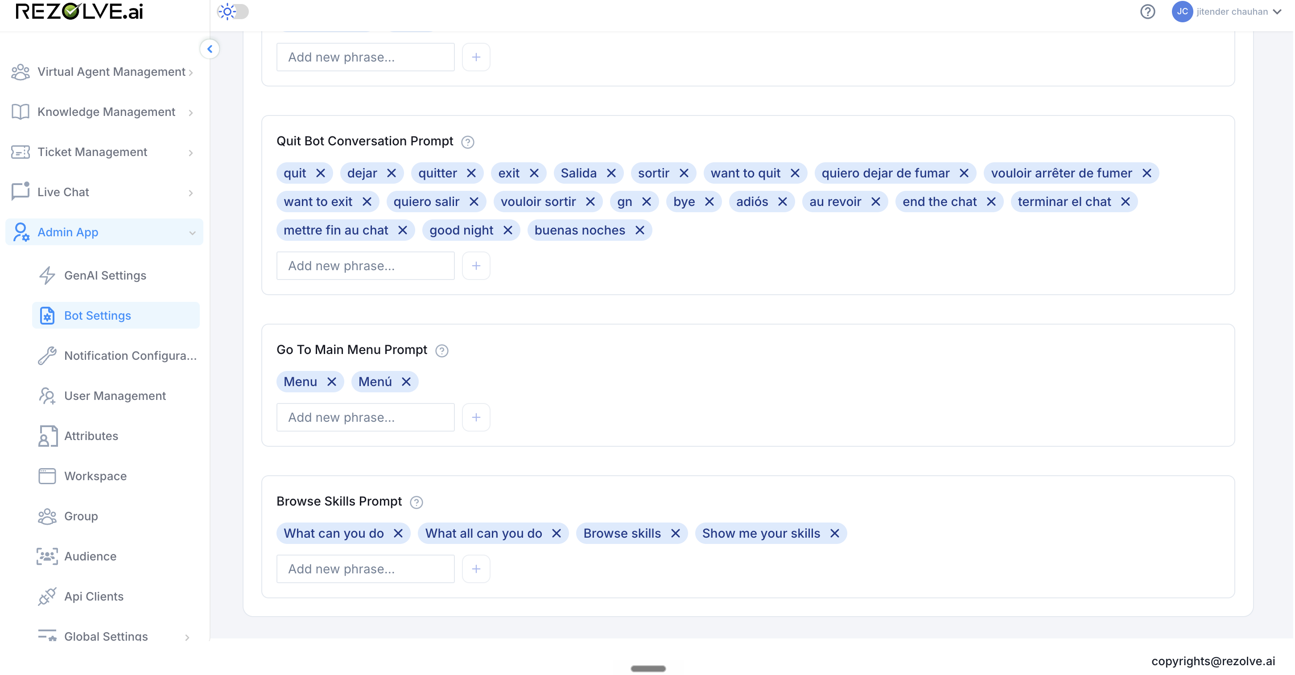
Task: Click the JC avatar icon
Action: [x=1182, y=12]
